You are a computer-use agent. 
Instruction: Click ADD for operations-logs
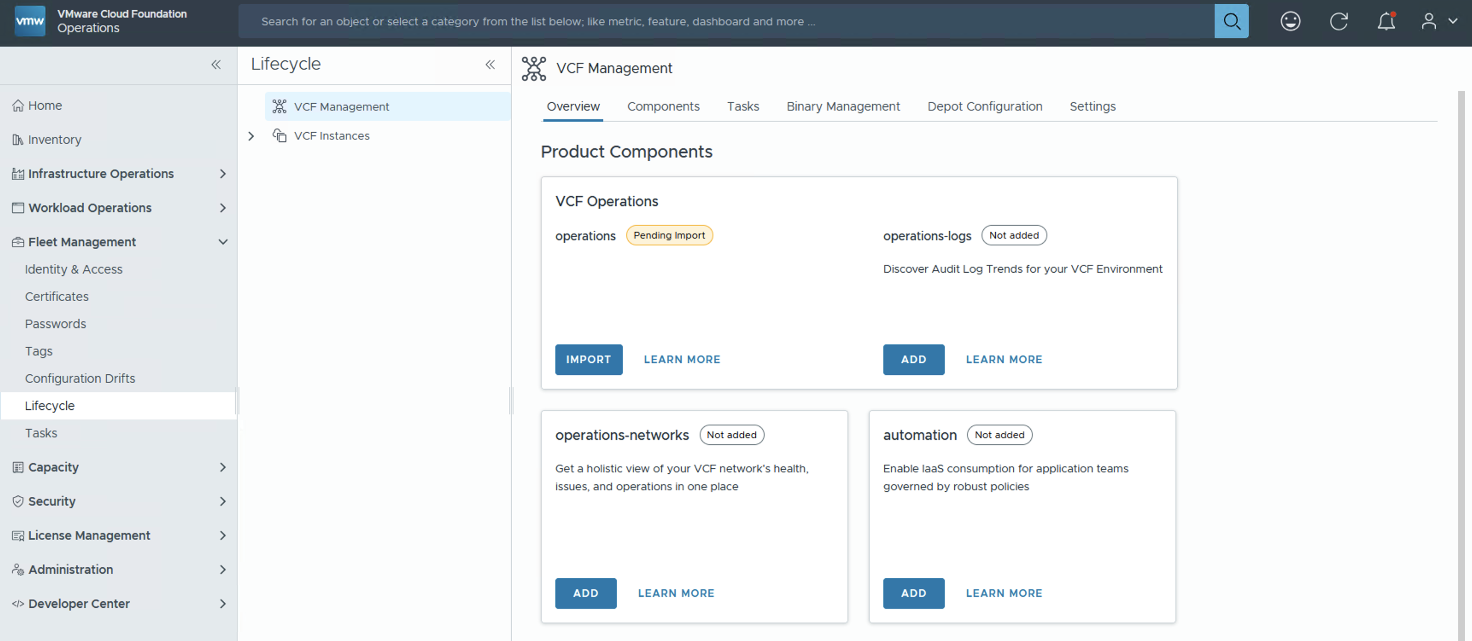tap(913, 360)
